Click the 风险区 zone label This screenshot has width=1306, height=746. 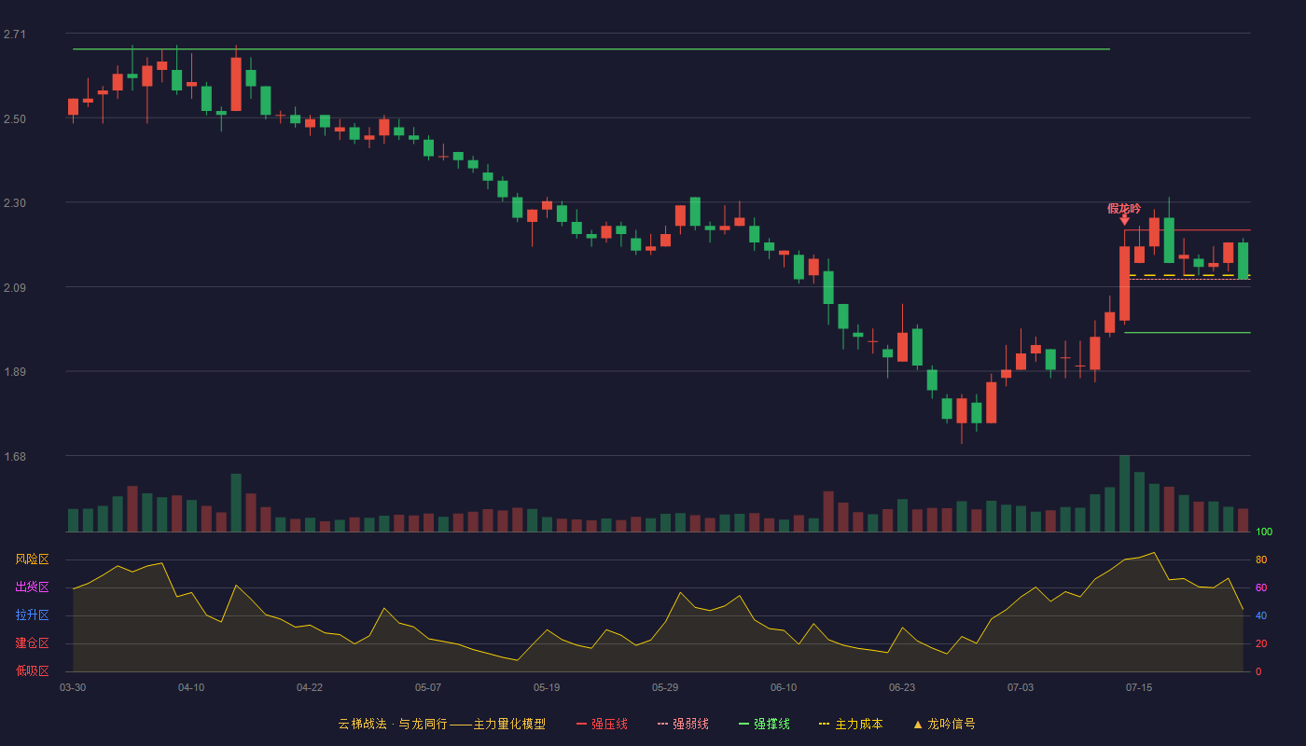pos(32,559)
